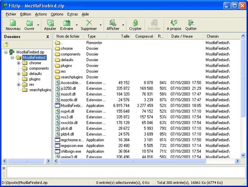The width and height of the screenshot is (248, 187).
Task: Click the nspr4.dll file icon
Action: (x=57, y=111)
